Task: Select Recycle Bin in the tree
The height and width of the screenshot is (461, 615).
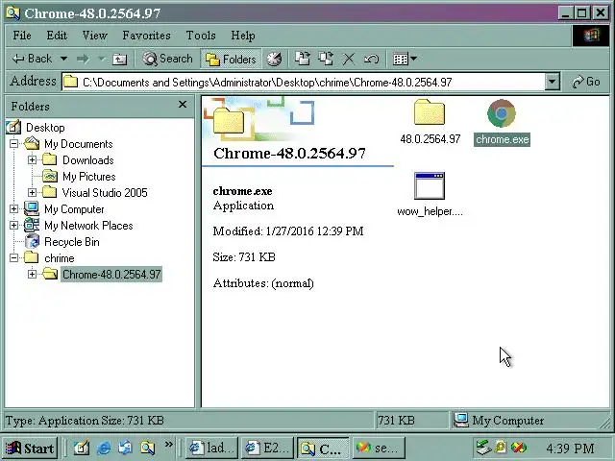Action: point(72,242)
